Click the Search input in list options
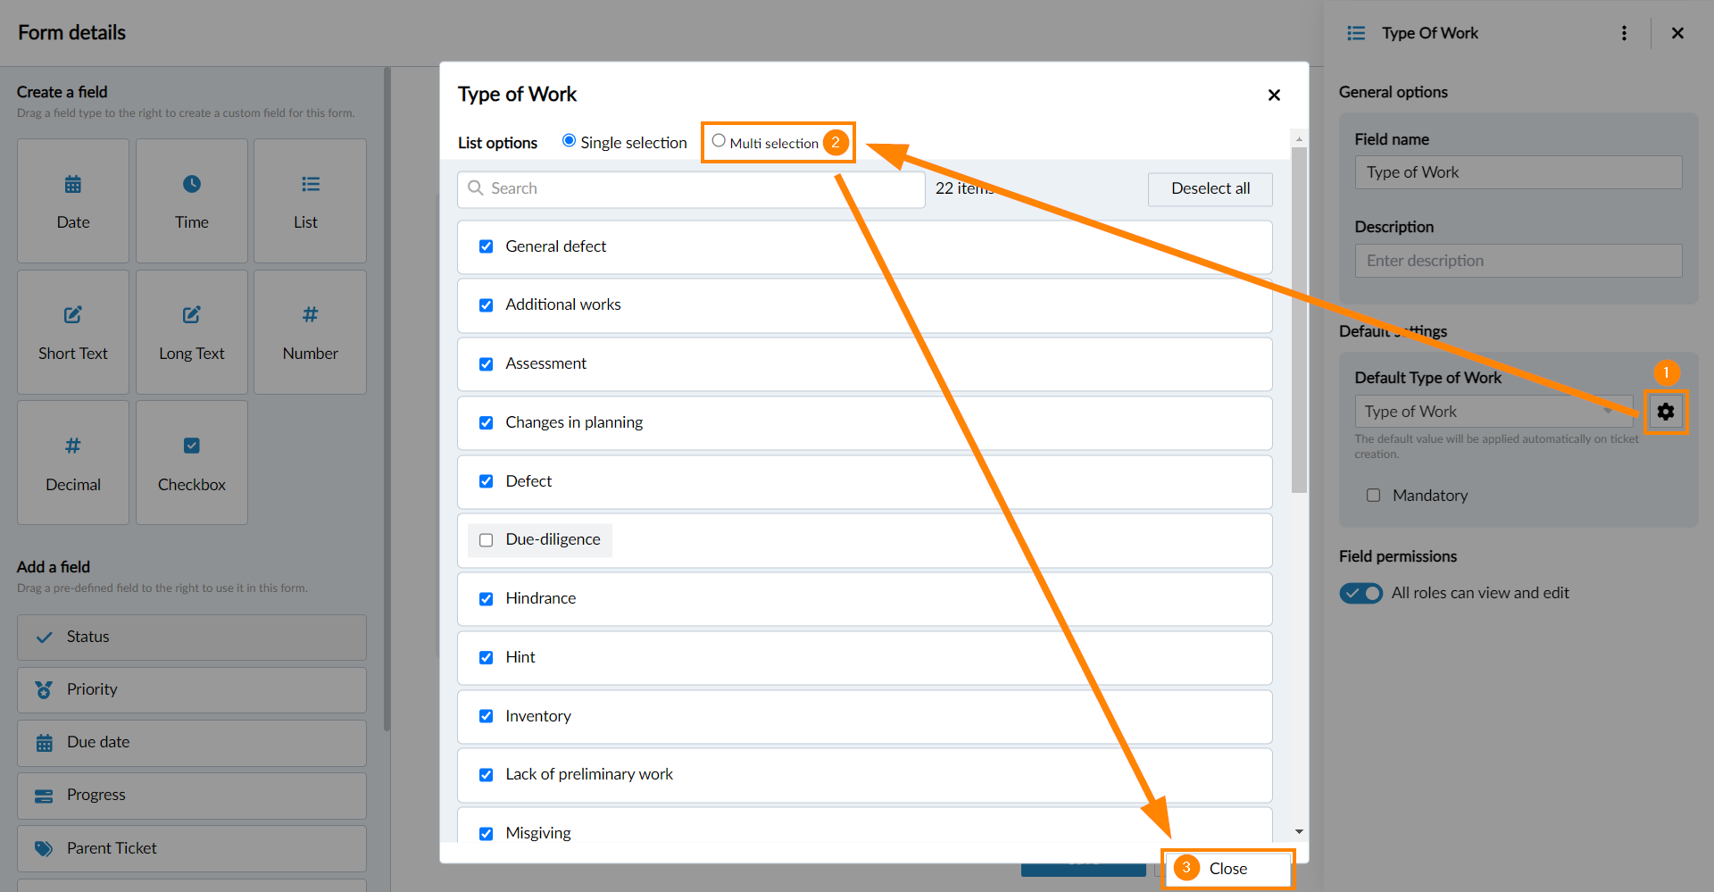Viewport: 1714px width, 892px height. [x=692, y=188]
